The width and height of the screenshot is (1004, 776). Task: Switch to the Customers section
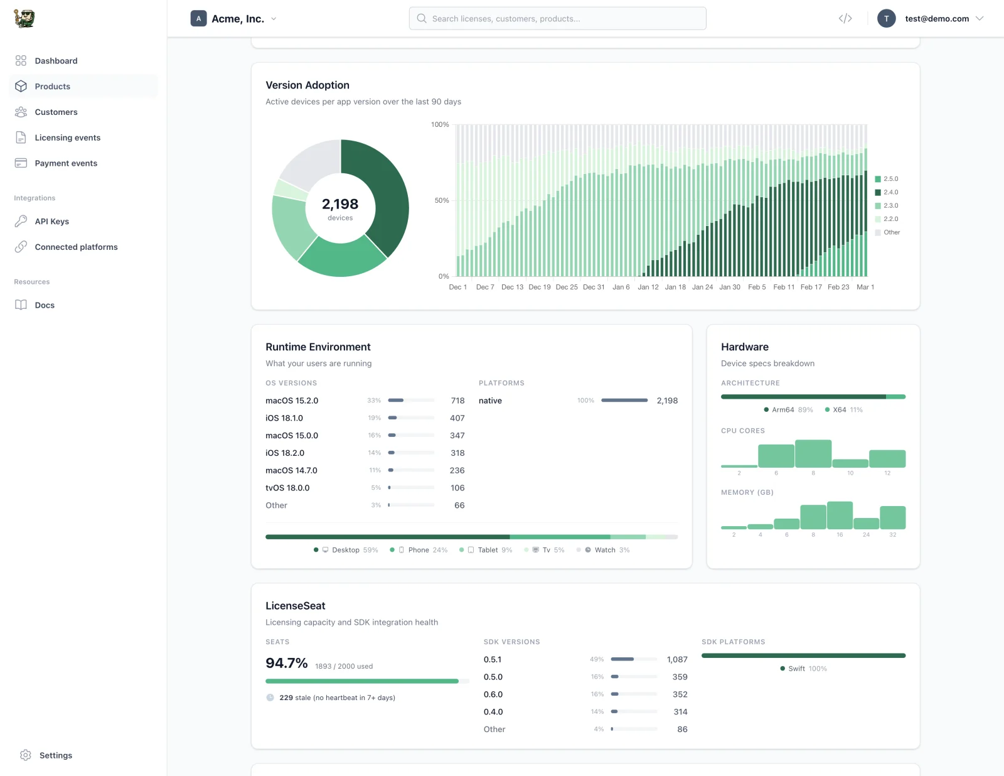tap(56, 112)
